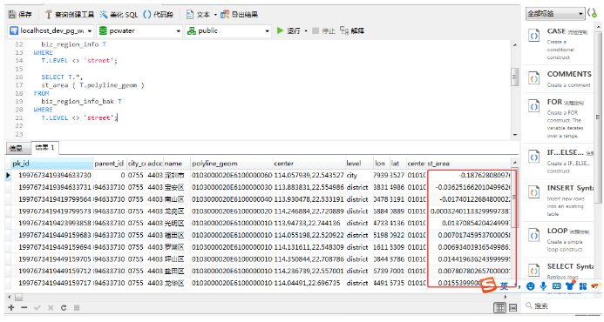Click 'biz_region_info_bak T' in editor
Screen dimensions: 604x322
click(82, 101)
